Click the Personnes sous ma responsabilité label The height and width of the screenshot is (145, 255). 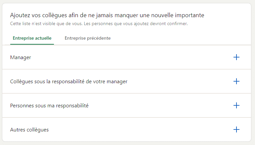coord(49,106)
